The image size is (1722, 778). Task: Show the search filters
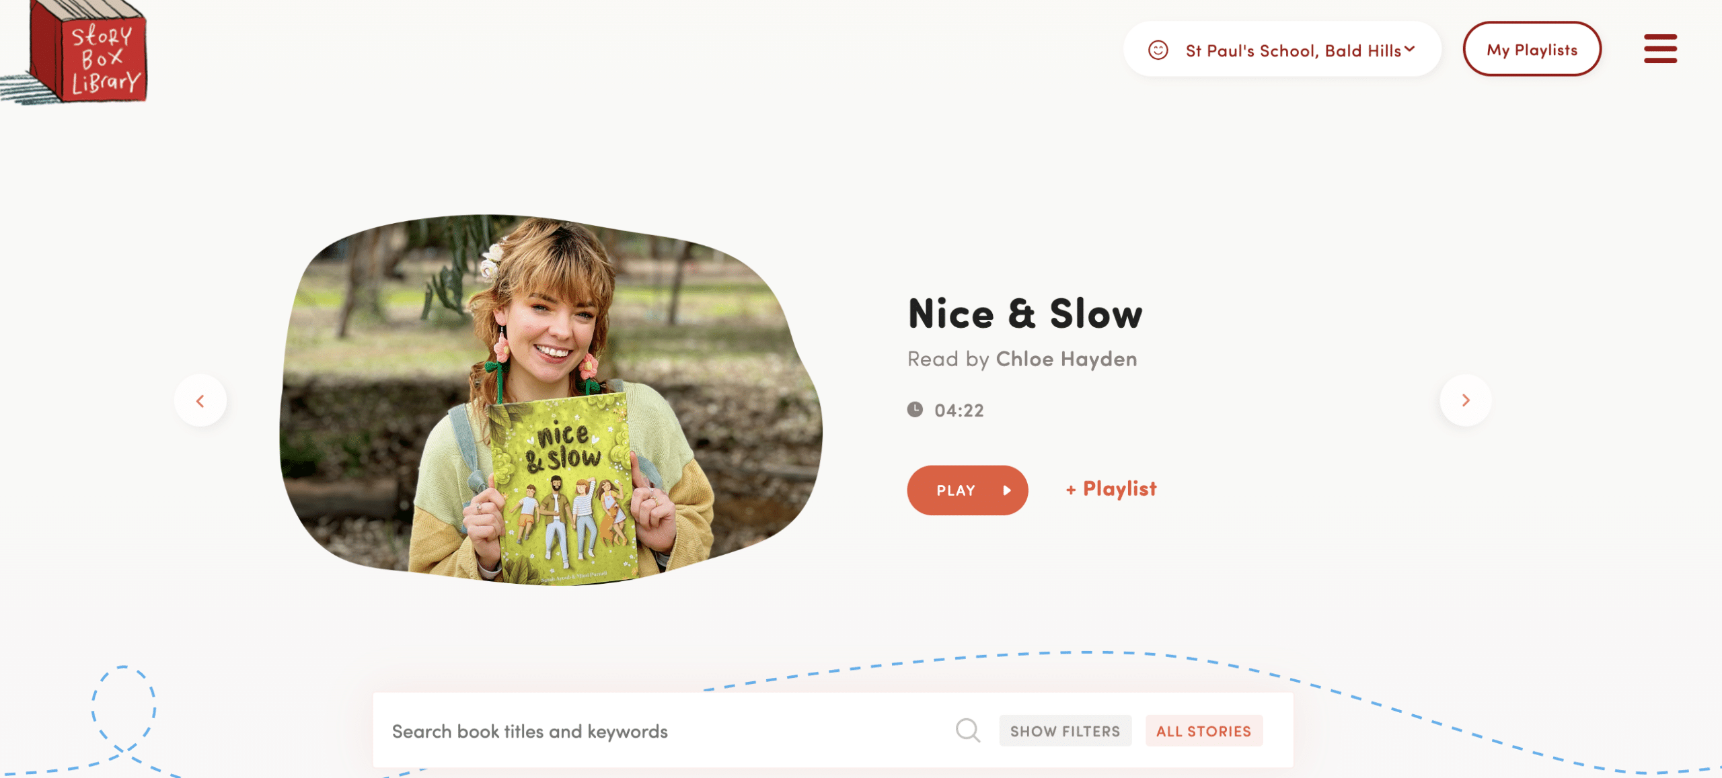click(1065, 731)
